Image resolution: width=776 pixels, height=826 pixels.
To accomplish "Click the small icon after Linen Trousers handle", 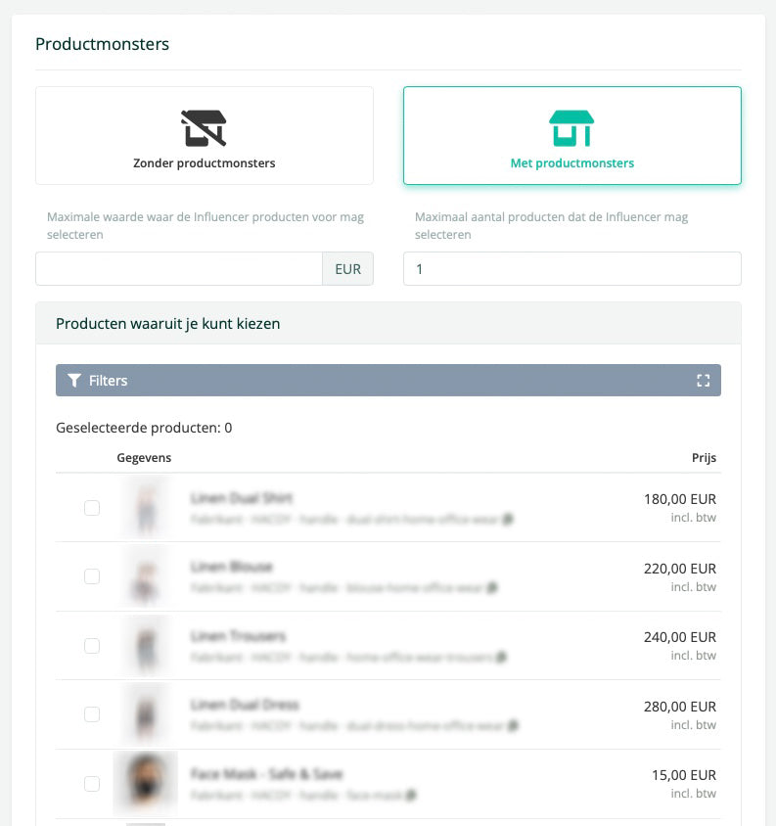I will click(501, 658).
